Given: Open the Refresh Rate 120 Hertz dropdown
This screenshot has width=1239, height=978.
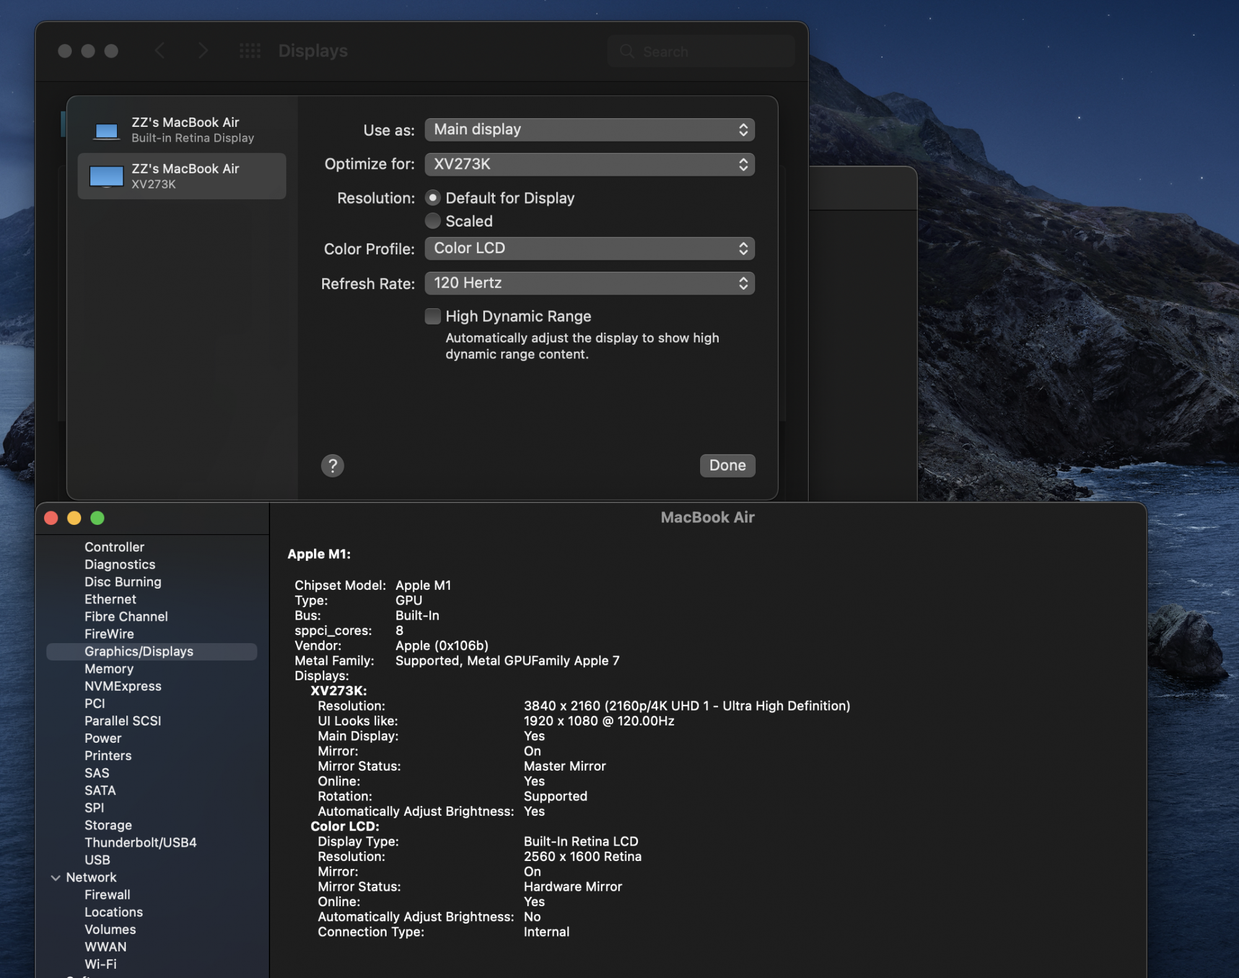Looking at the screenshot, I should 589,283.
